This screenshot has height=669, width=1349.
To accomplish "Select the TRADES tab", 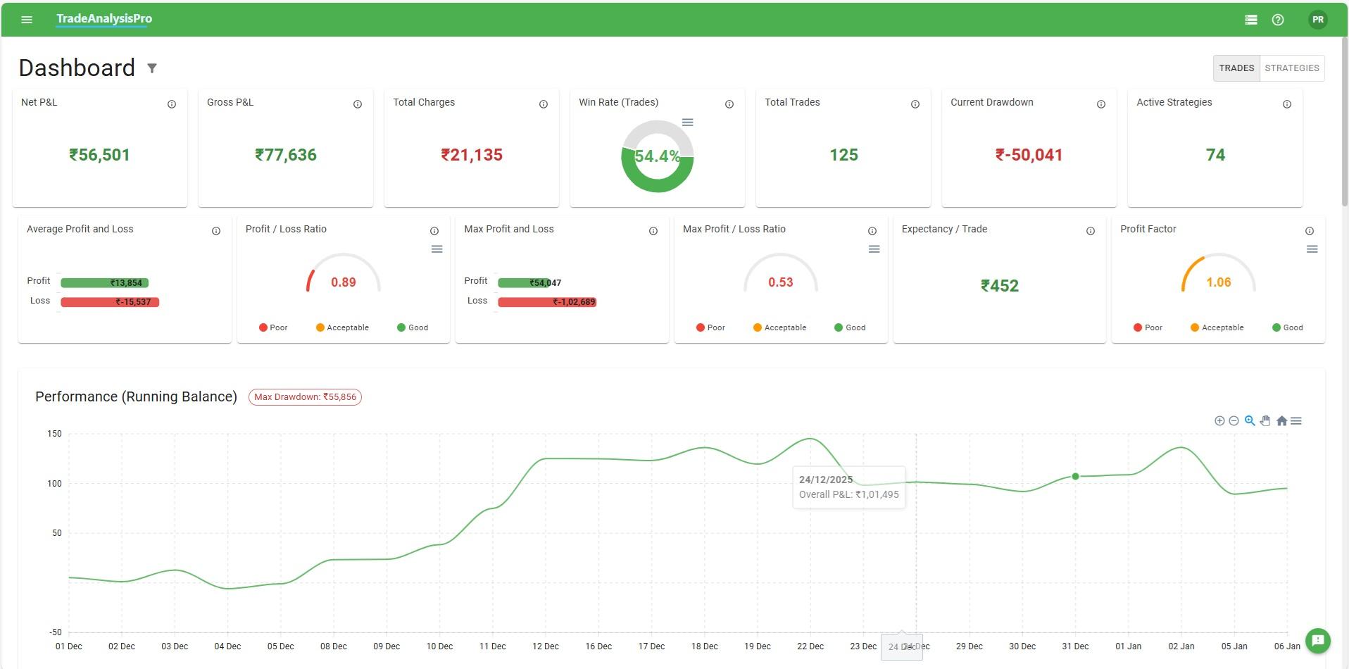I will click(1236, 68).
